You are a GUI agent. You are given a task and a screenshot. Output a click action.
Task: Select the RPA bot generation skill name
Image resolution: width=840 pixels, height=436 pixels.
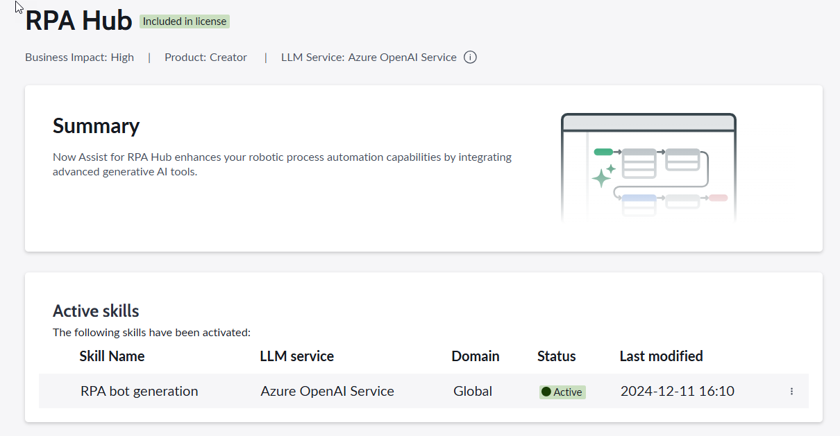[139, 392]
